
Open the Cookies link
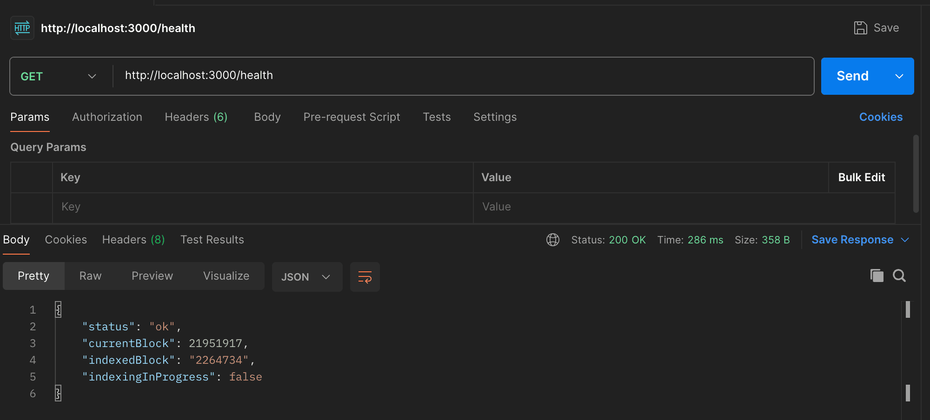[x=880, y=117]
